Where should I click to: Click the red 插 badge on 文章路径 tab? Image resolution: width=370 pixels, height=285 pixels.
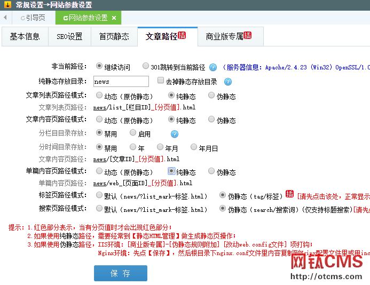coord(182,35)
